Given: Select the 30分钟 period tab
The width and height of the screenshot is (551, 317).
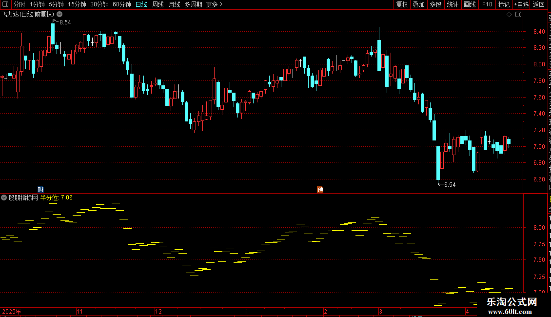Looking at the screenshot, I should pyautogui.click(x=99, y=4).
